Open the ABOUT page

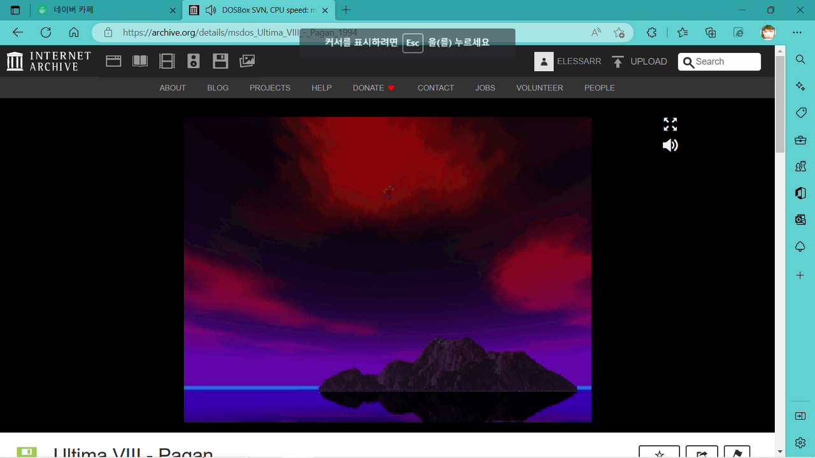coord(173,88)
